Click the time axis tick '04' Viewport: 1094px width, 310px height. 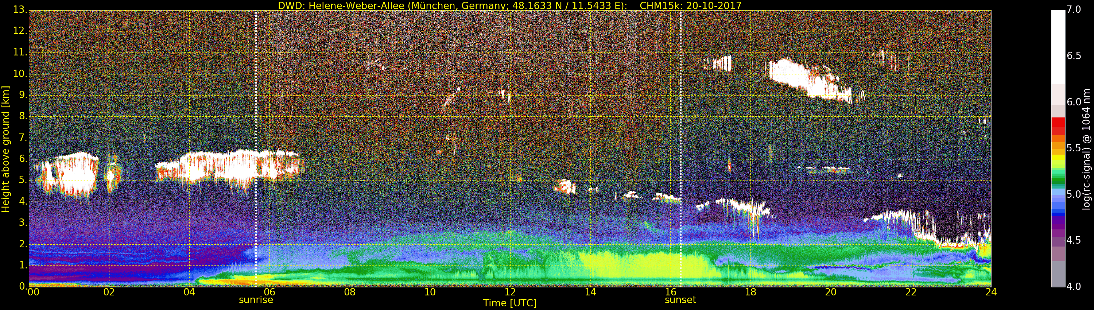click(x=189, y=292)
